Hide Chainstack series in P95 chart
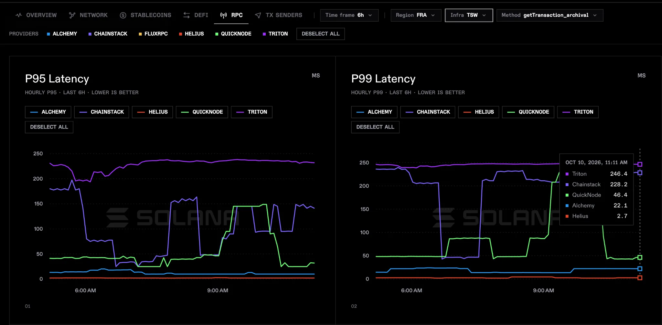This screenshot has width=662, height=325. (x=101, y=112)
